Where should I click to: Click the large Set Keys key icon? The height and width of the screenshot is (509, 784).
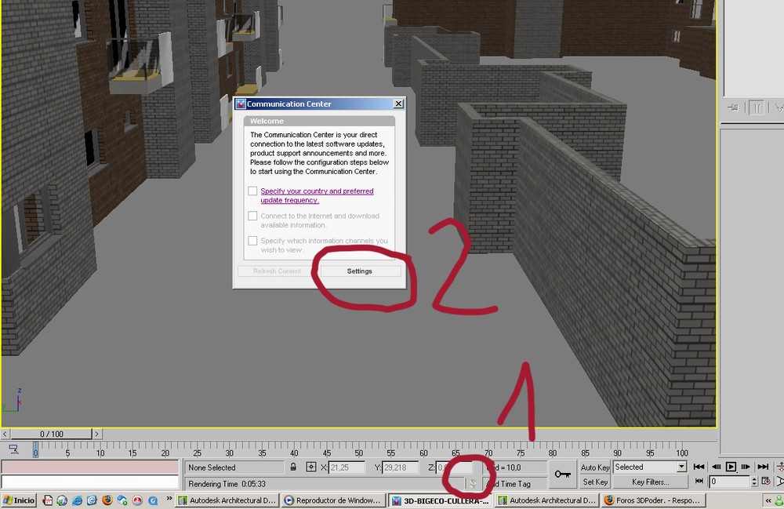[x=562, y=474]
